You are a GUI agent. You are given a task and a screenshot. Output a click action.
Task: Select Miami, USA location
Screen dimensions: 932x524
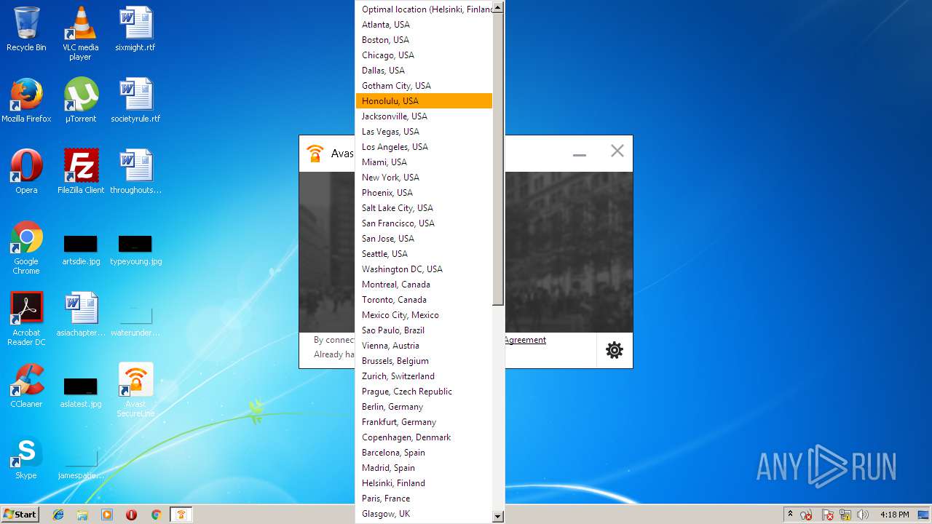424,162
